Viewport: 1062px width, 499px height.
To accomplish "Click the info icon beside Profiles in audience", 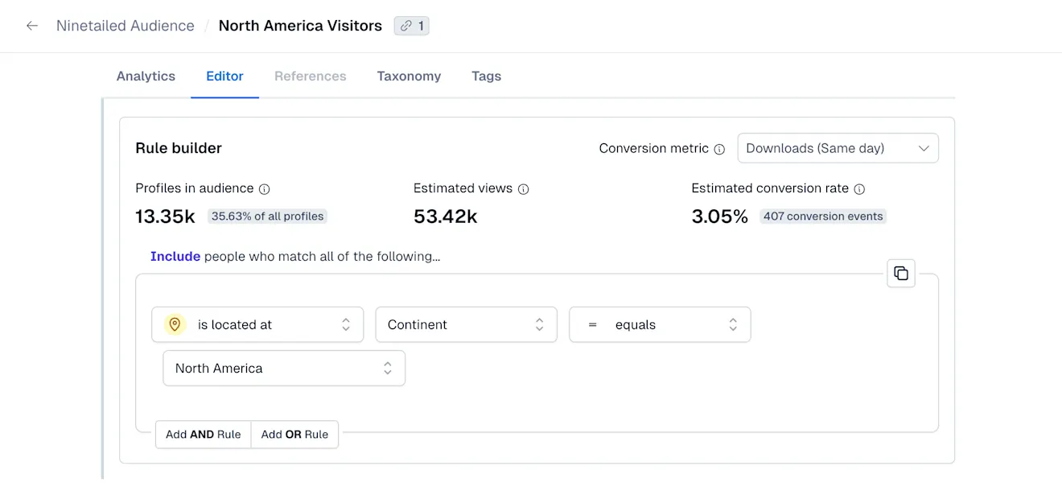I will [265, 188].
